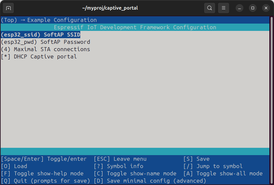Click the [Q] Quit hint
Screen dimensions: 274x185
pyautogui.click(x=45, y=181)
